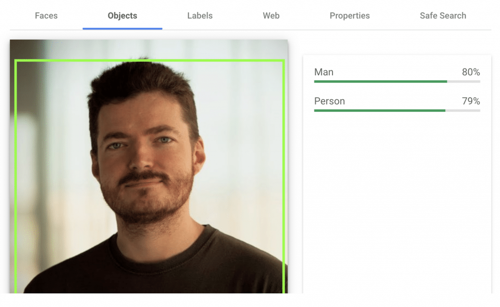The width and height of the screenshot is (500, 307).
Task: Click the 79% confidence value
Action: tap(471, 101)
